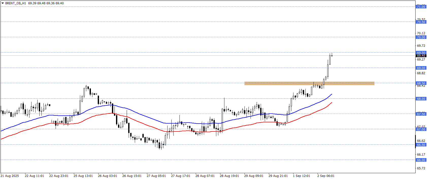The image size is (428, 179).
Task: Click the 29 Aug 21:01 time label
Action: [278, 176]
